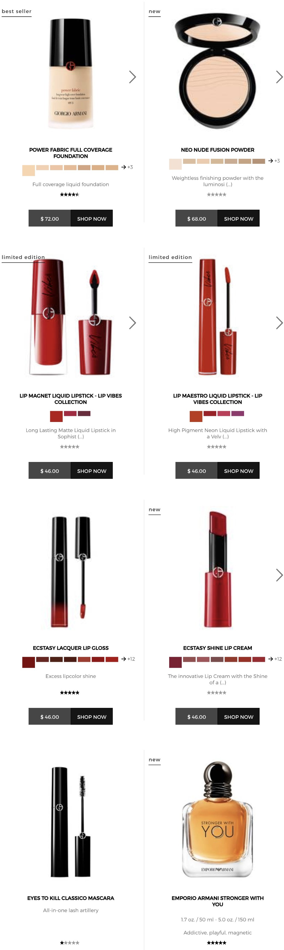Click next arrow on Power Fabric Foundation image

click(x=133, y=77)
